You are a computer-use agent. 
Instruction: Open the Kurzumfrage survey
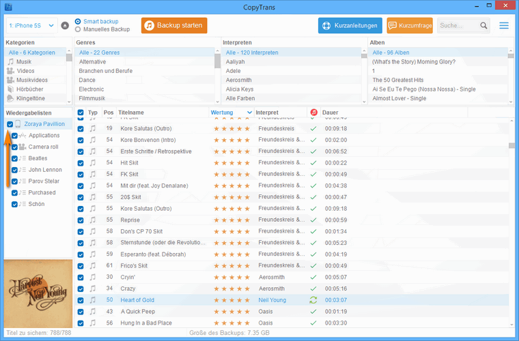(410, 25)
